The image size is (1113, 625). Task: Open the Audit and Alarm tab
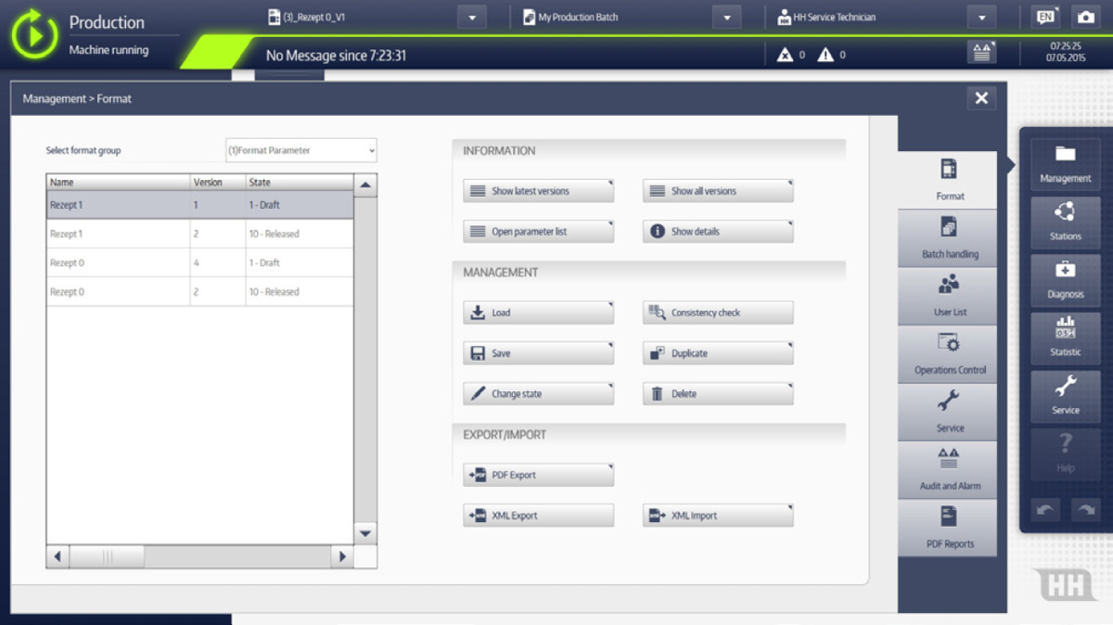pos(949,470)
